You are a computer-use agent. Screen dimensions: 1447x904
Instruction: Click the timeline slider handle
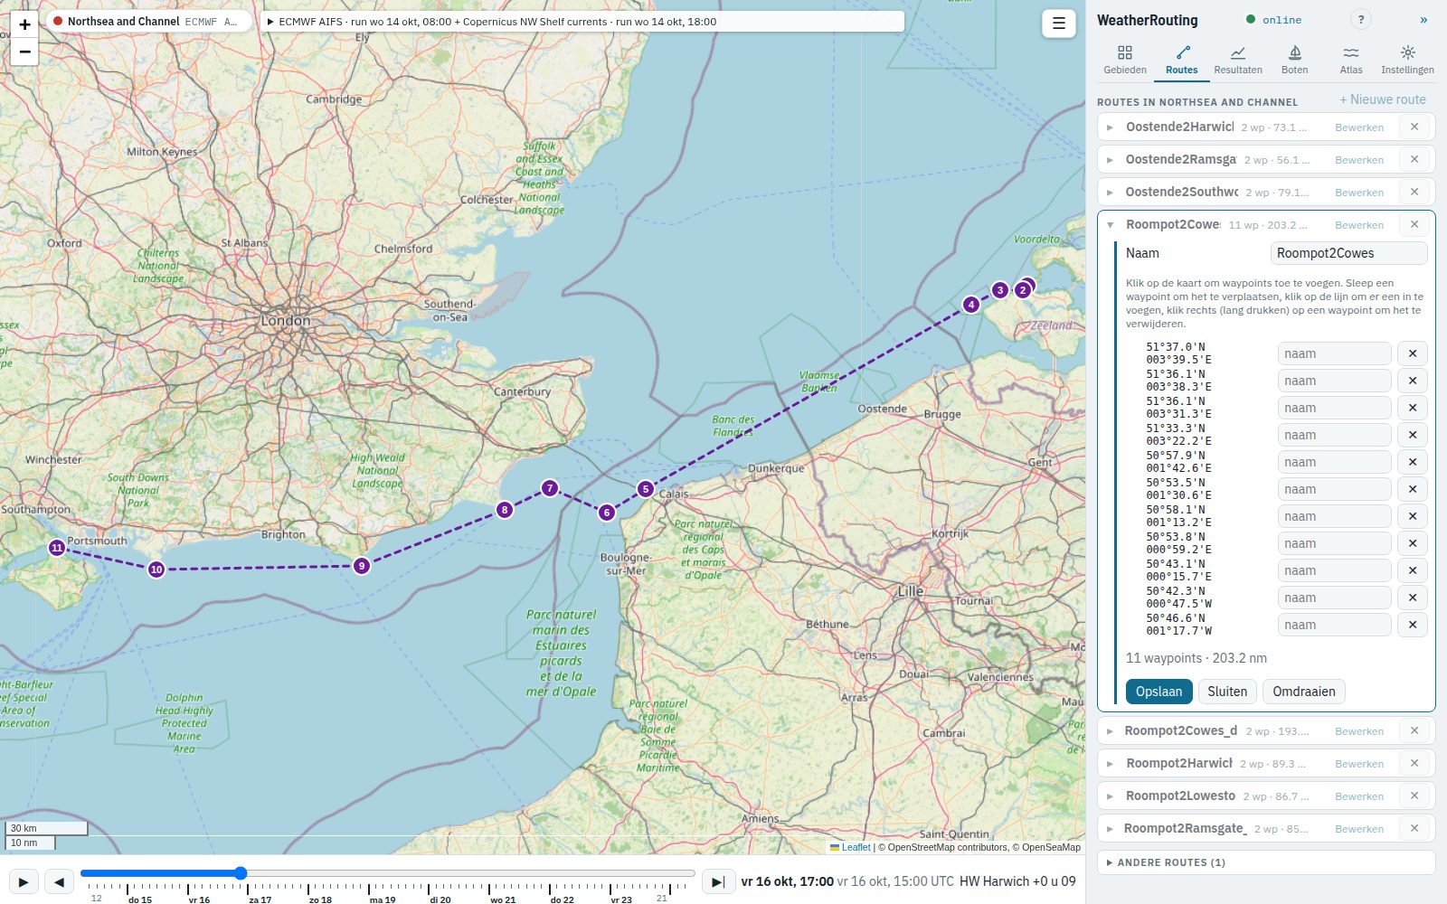point(241,873)
